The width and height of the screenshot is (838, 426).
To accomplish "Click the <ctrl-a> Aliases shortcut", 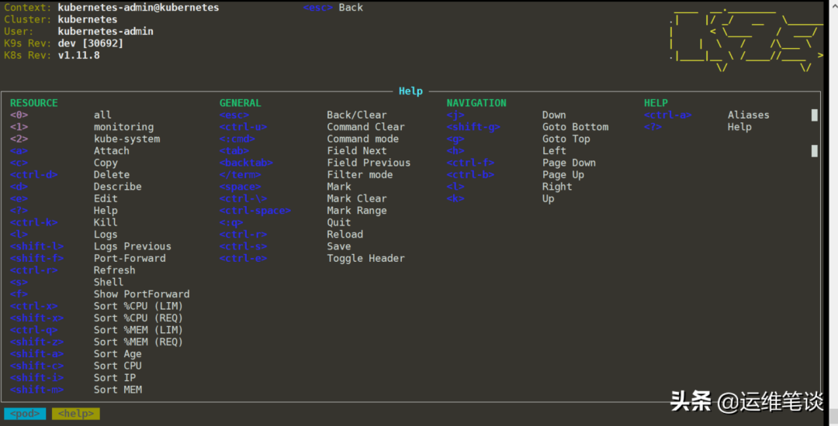I will 667,115.
